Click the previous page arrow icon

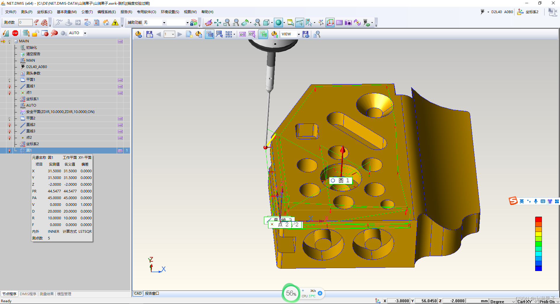[159, 34]
